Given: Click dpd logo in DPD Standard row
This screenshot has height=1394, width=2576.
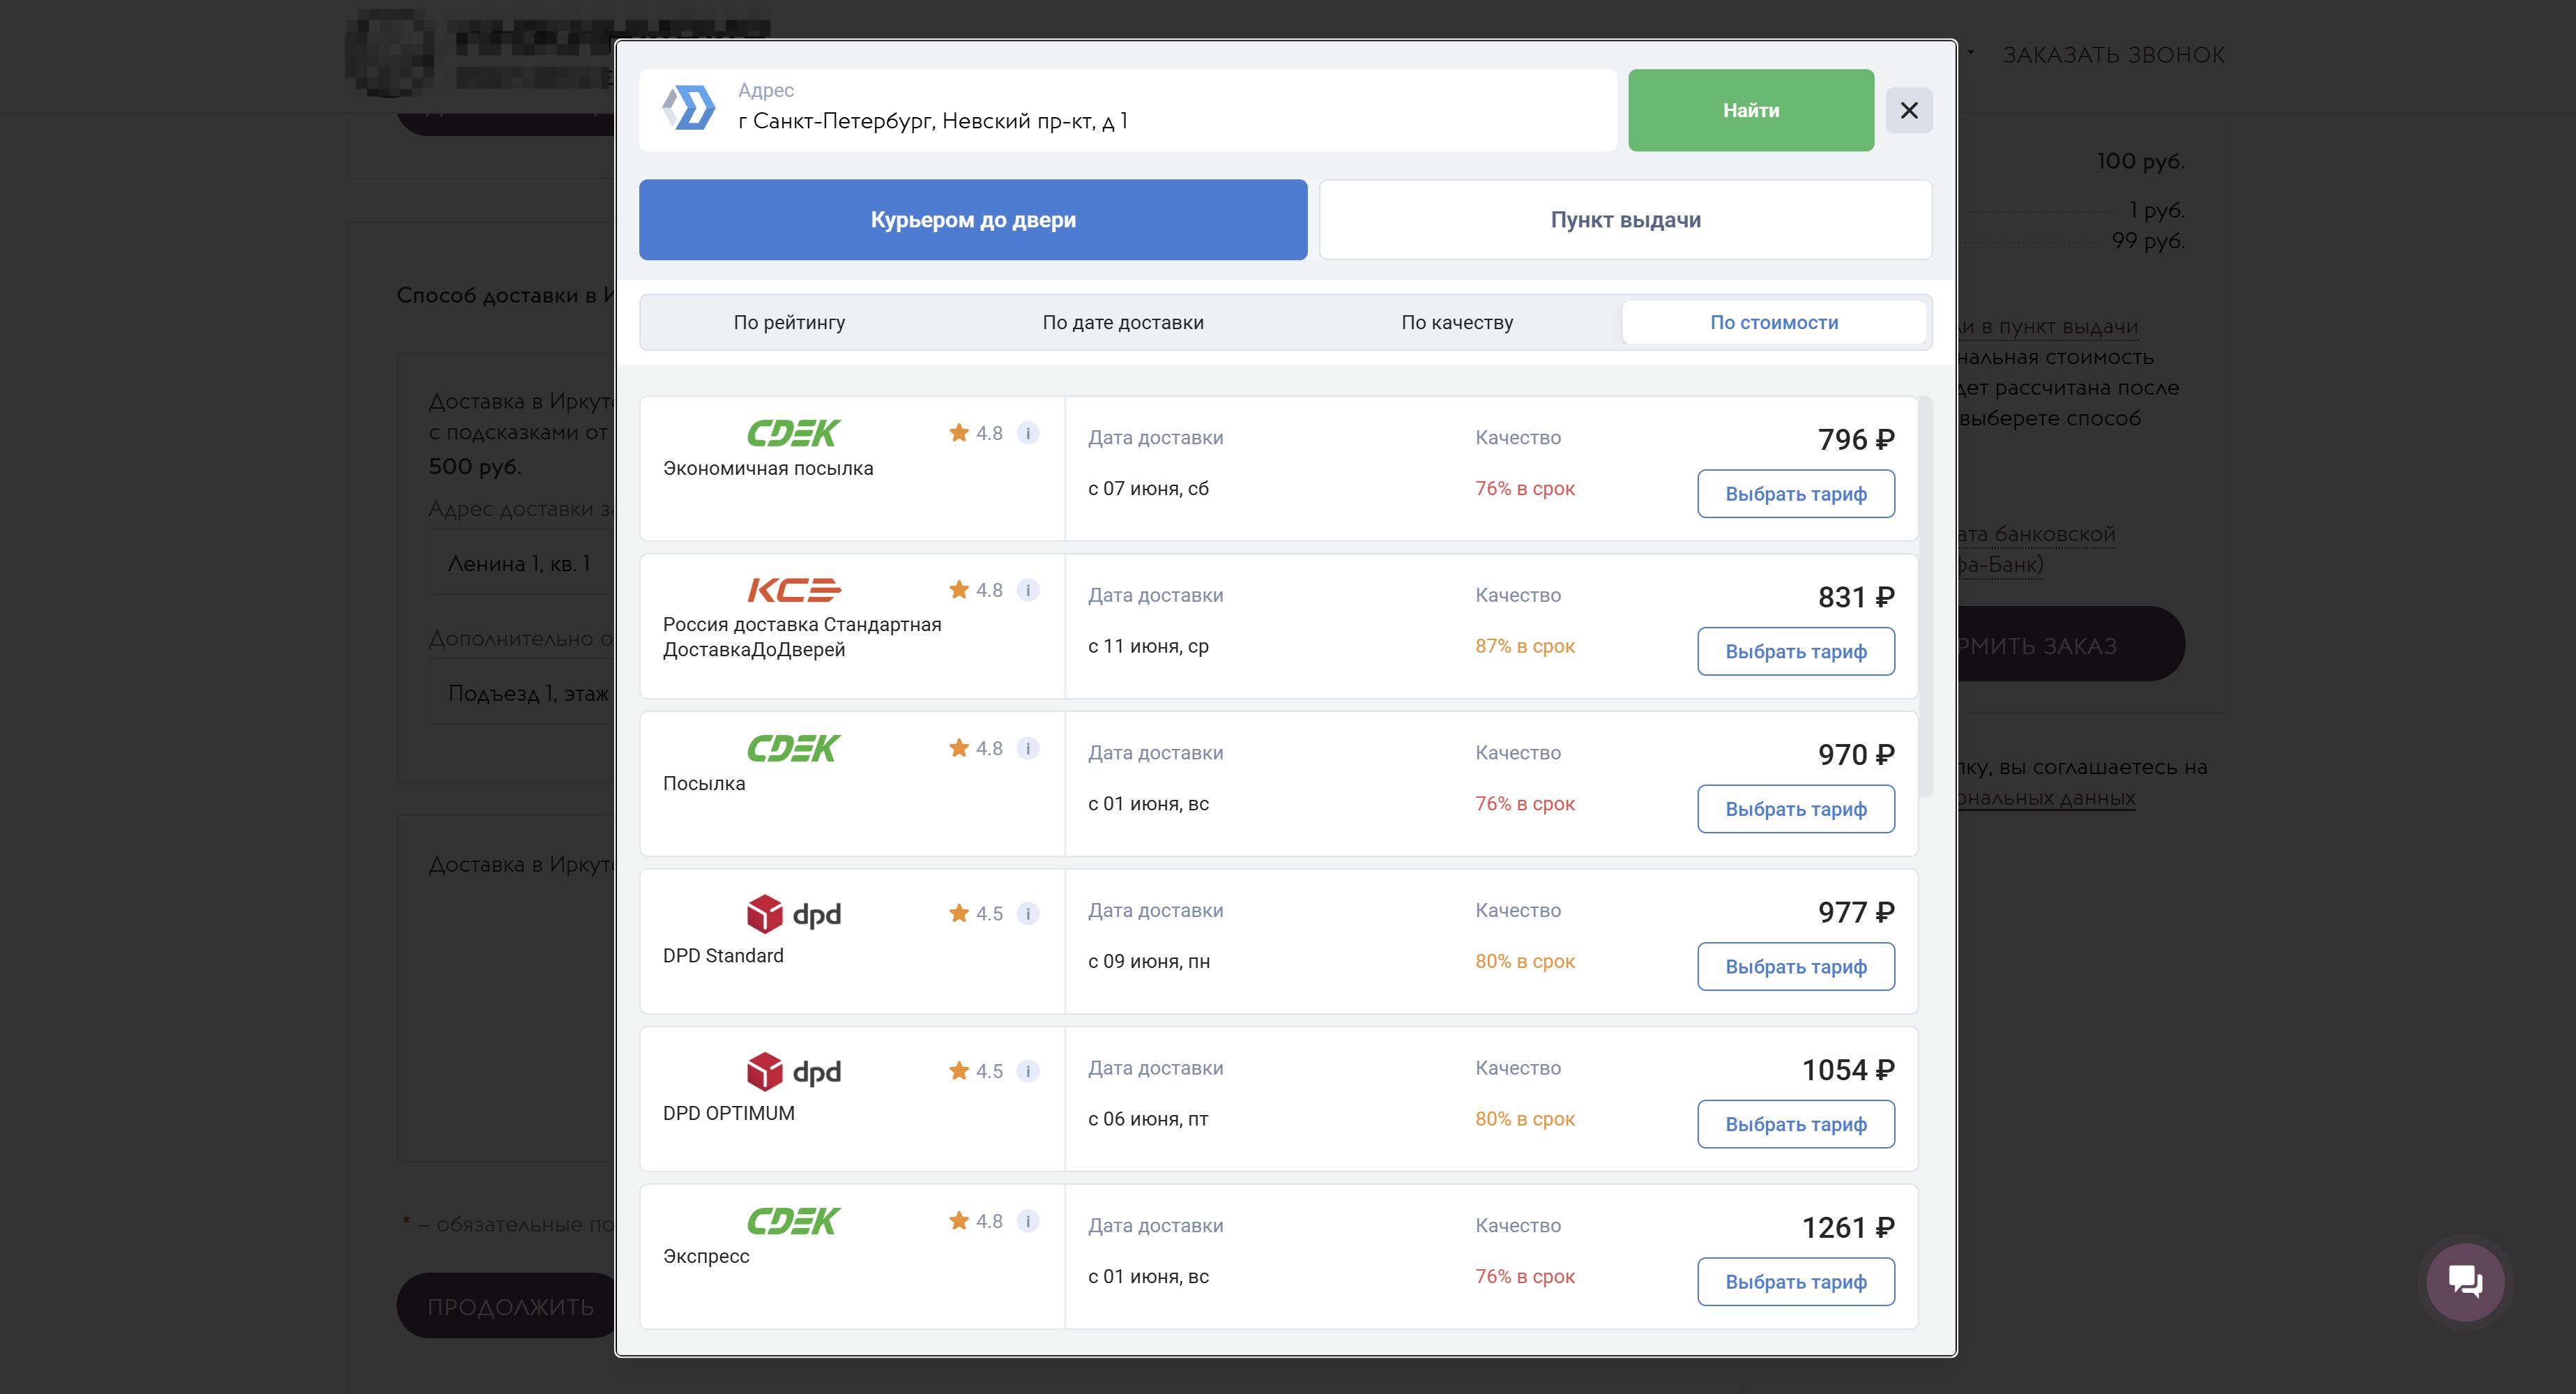Looking at the screenshot, I should (794, 914).
